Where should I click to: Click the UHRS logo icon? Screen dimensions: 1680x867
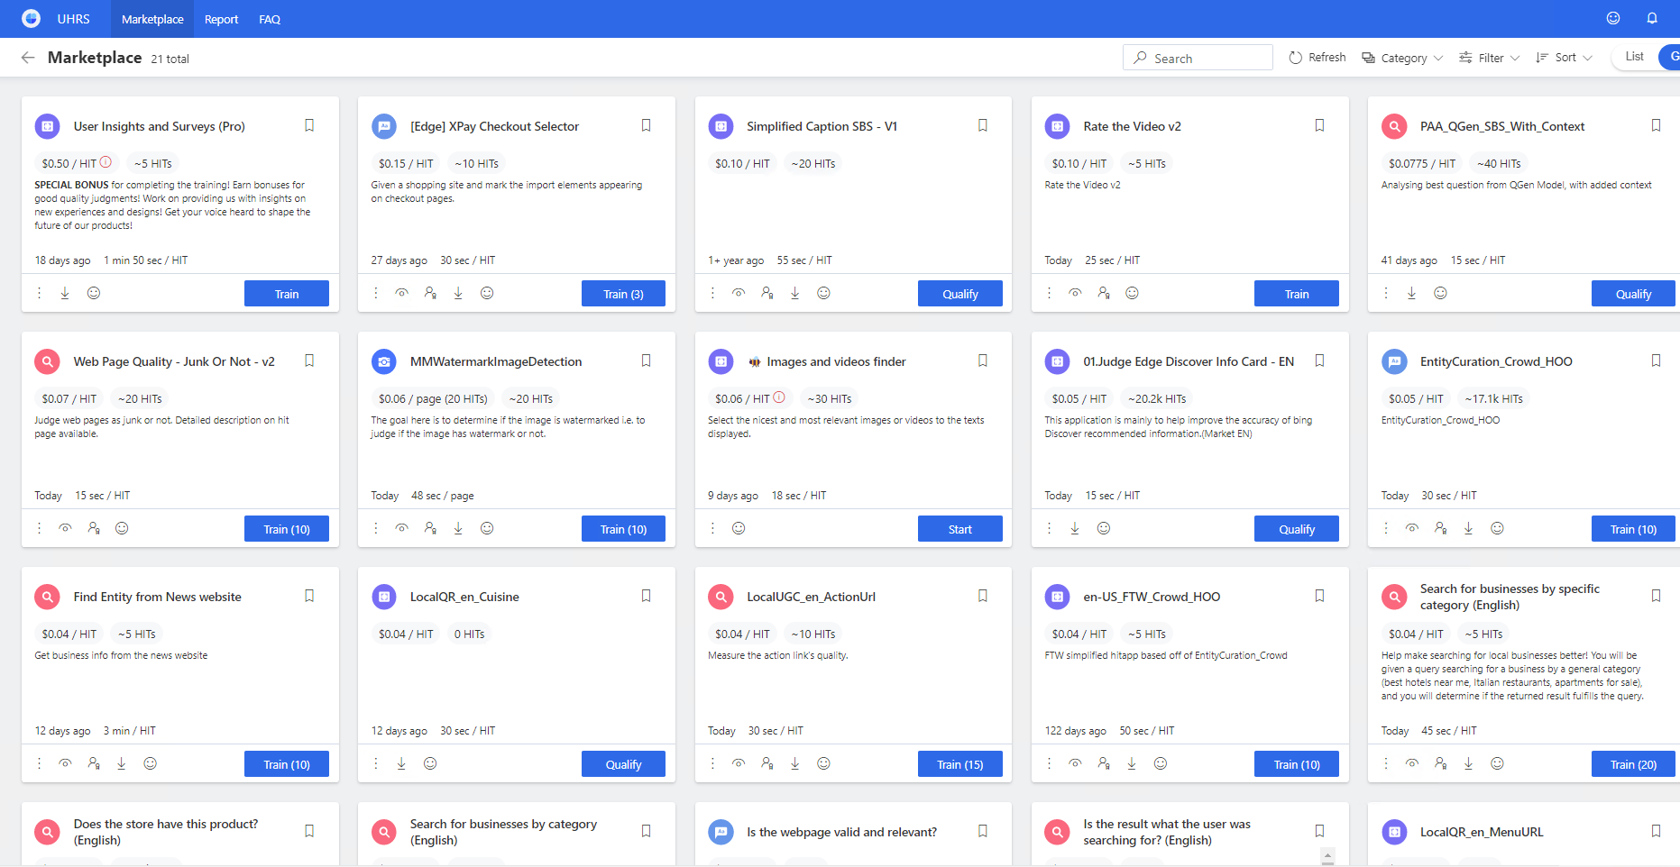coord(31,18)
